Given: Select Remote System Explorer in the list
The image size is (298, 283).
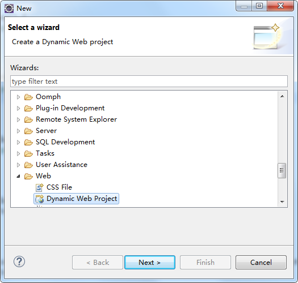Looking at the screenshot, I should click(x=76, y=119).
